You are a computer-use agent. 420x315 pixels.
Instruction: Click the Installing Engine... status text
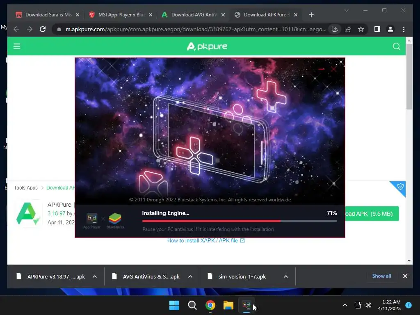[x=166, y=213]
